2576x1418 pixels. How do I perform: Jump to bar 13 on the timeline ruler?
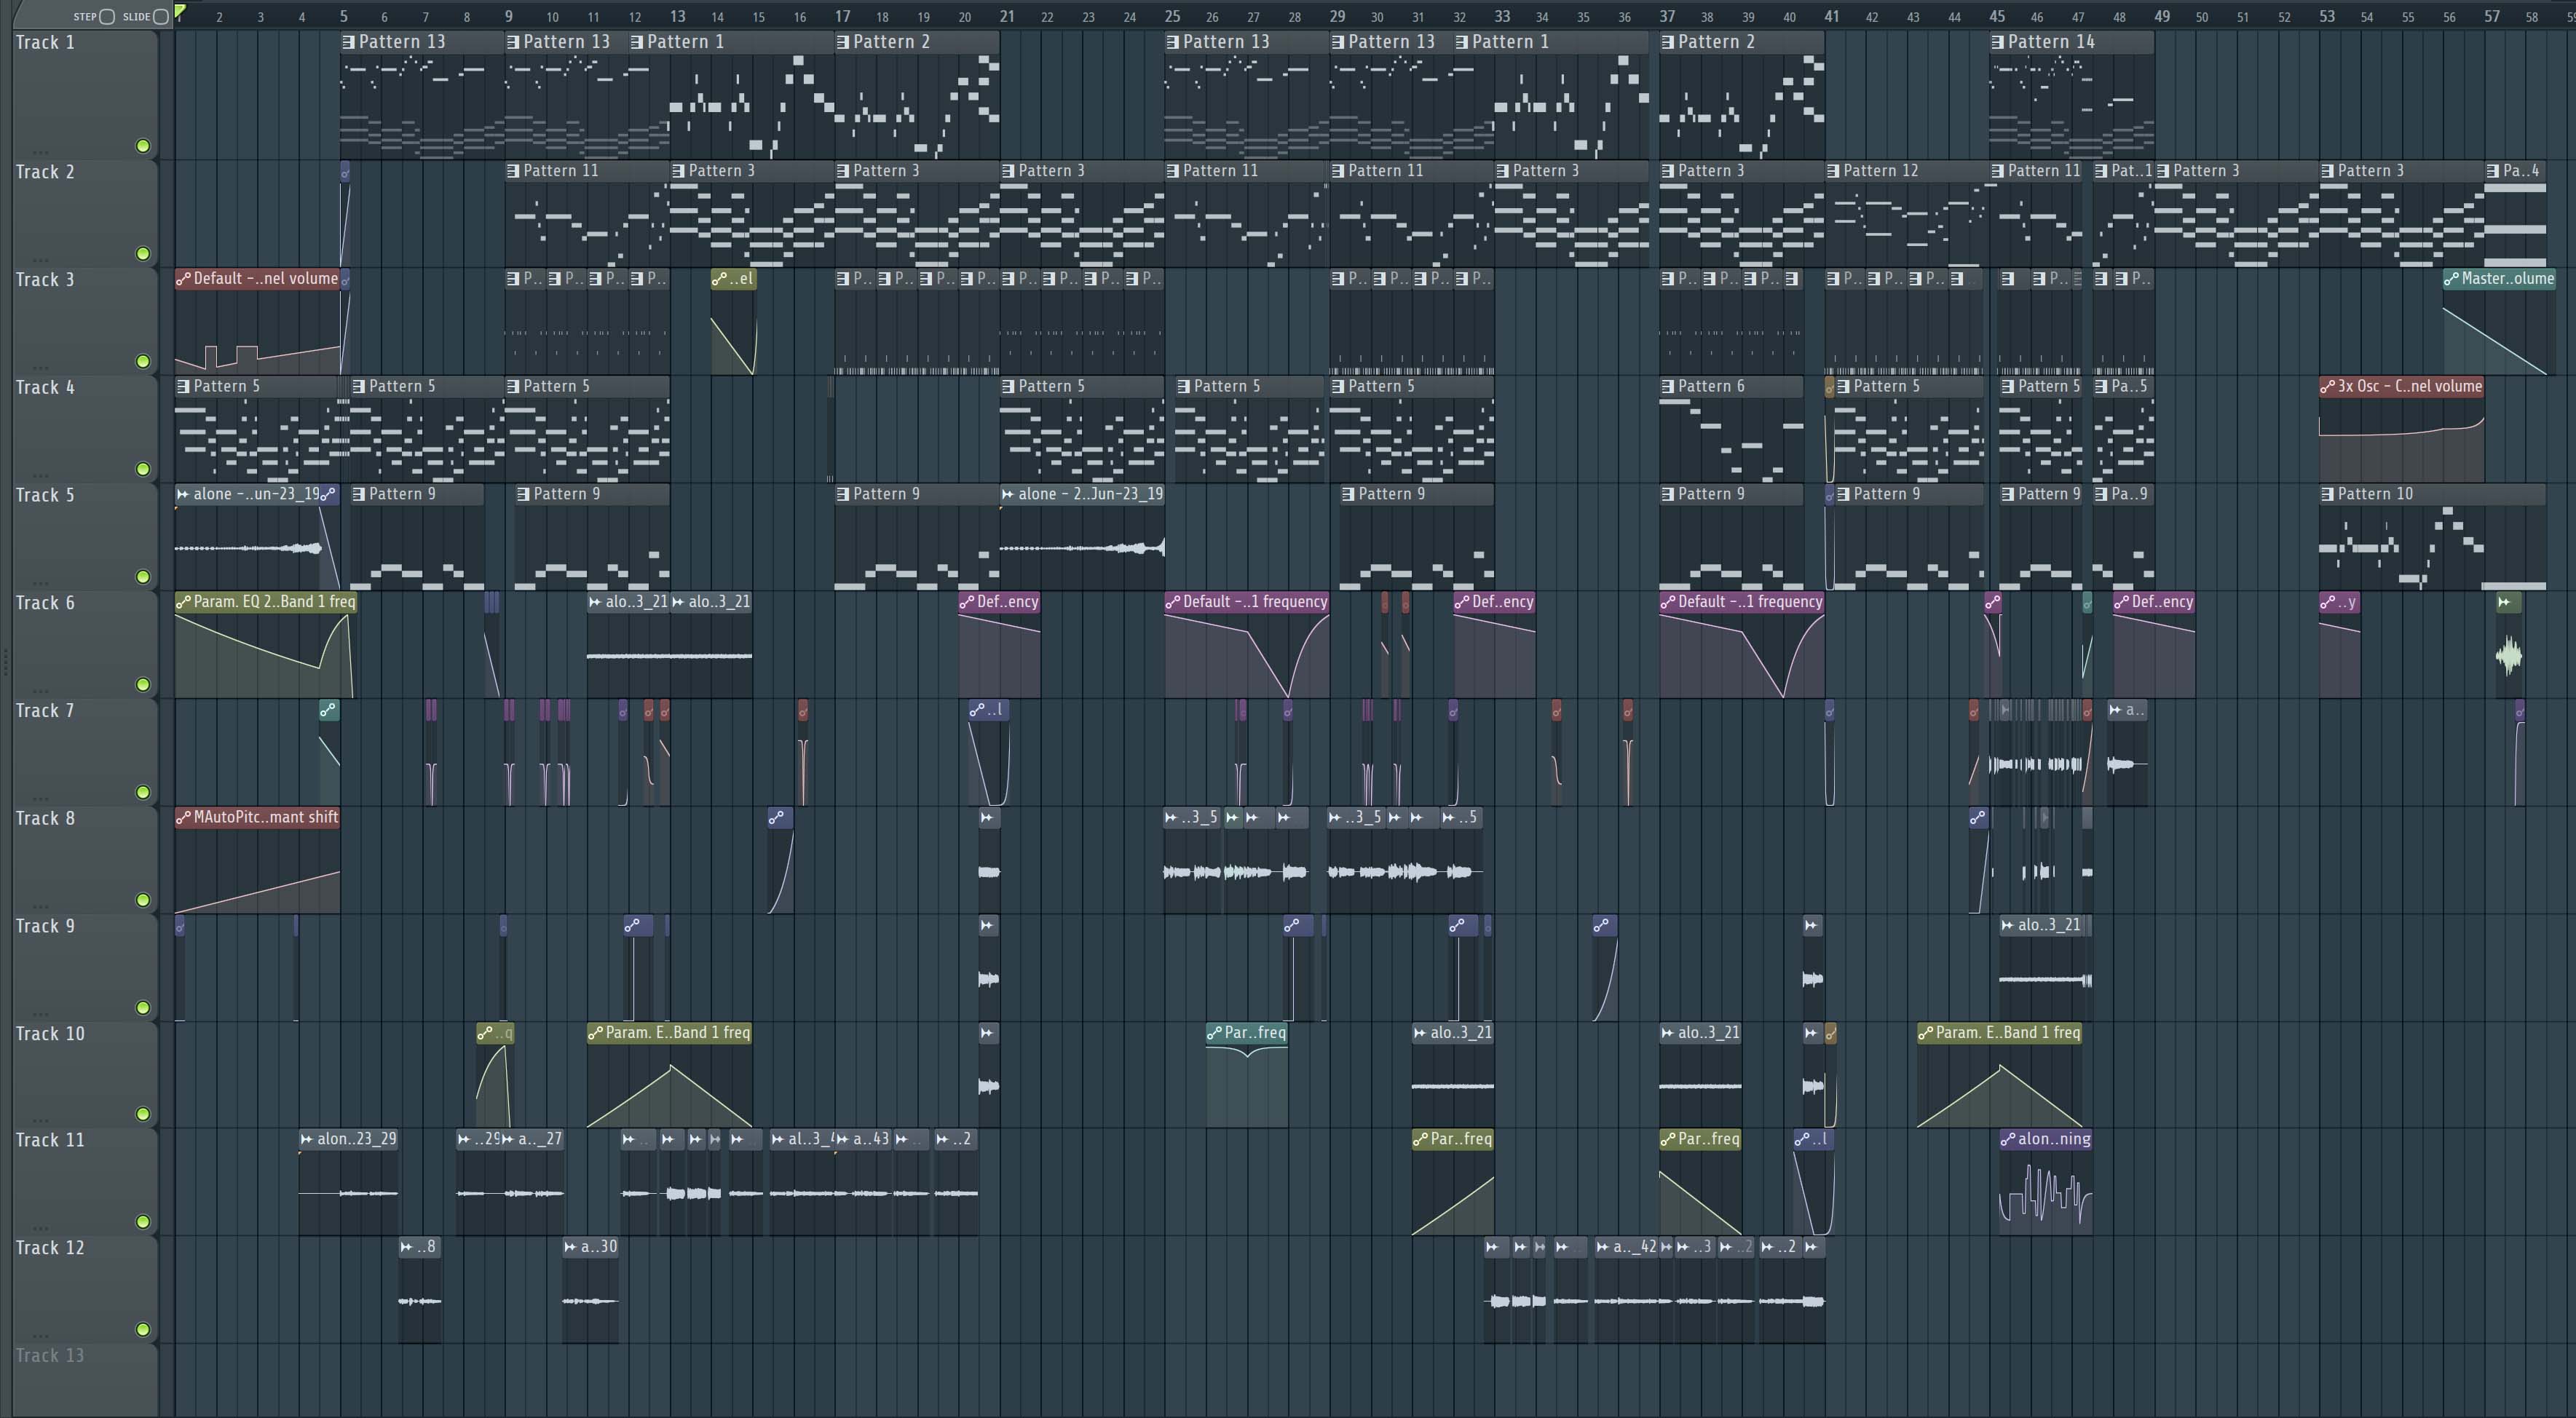(x=677, y=16)
